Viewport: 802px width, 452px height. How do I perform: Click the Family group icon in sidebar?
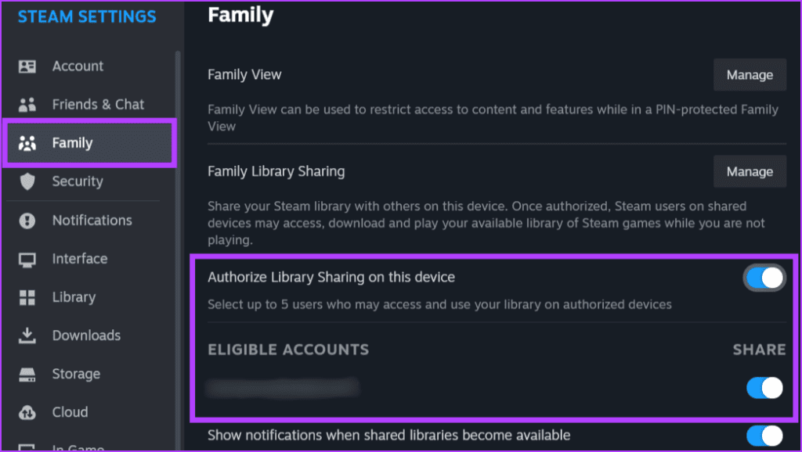(x=31, y=142)
